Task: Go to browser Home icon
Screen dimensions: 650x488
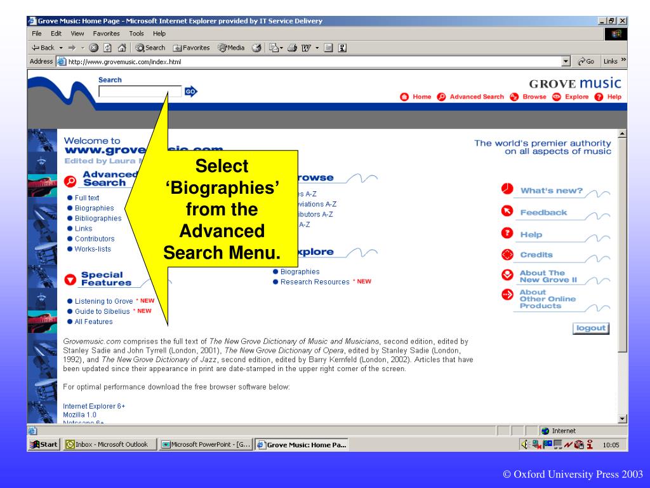Action: pyautogui.click(x=122, y=48)
